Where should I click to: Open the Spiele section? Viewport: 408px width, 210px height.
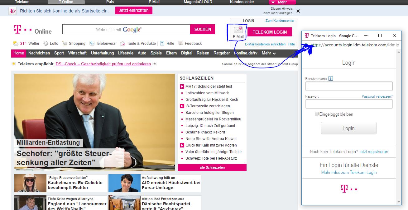click(x=156, y=53)
